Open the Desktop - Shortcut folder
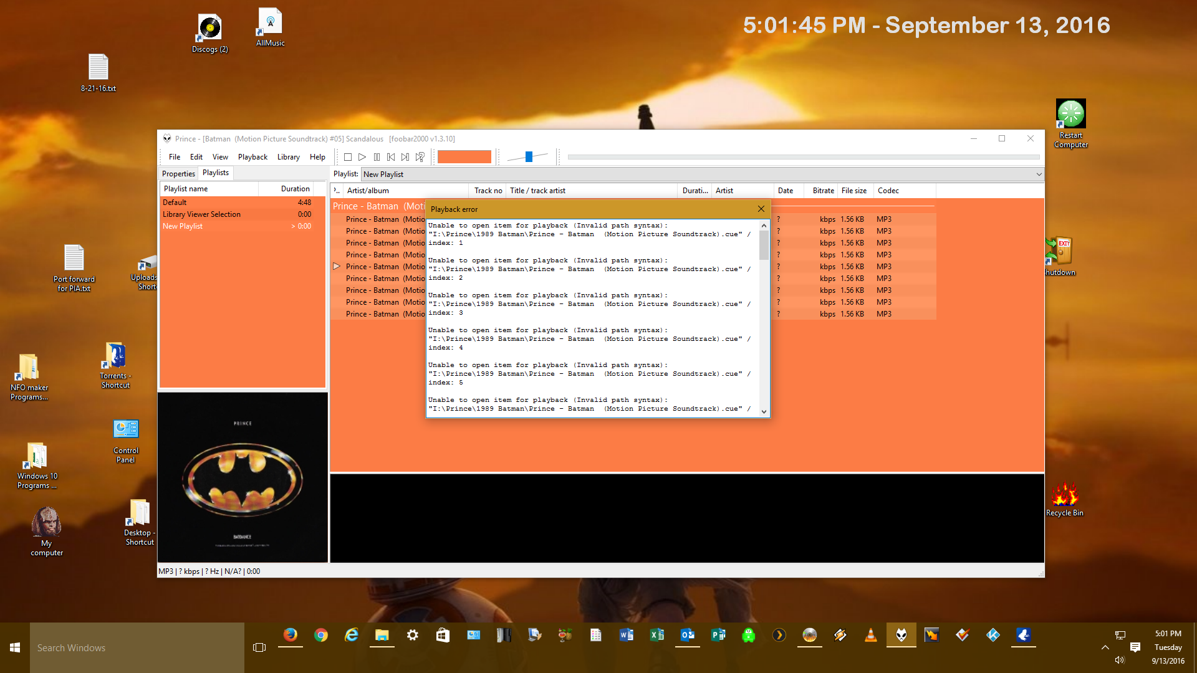Image resolution: width=1197 pixels, height=673 pixels. point(140,522)
